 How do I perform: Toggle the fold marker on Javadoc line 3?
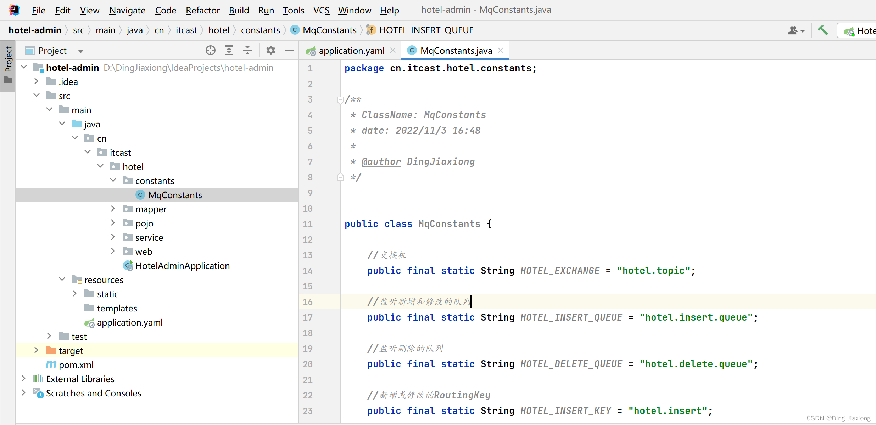pos(340,100)
